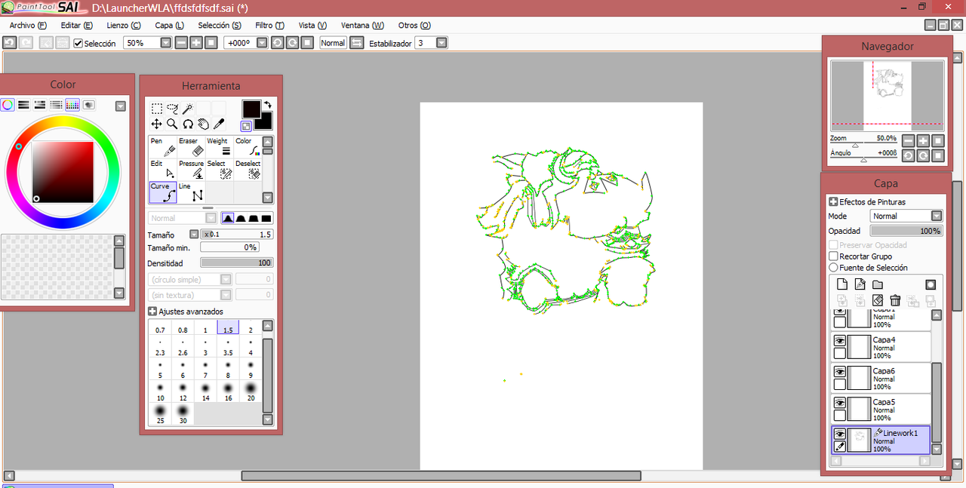Viewport: 966px width, 488px height.
Task: Choose the Eraser linework tool
Action: (x=192, y=147)
